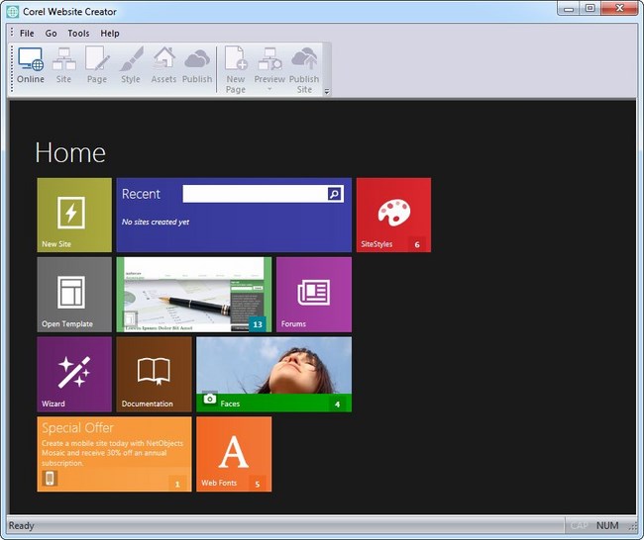Click the 'No sites created yet' text
The width and height of the screenshot is (644, 540).
[156, 222]
